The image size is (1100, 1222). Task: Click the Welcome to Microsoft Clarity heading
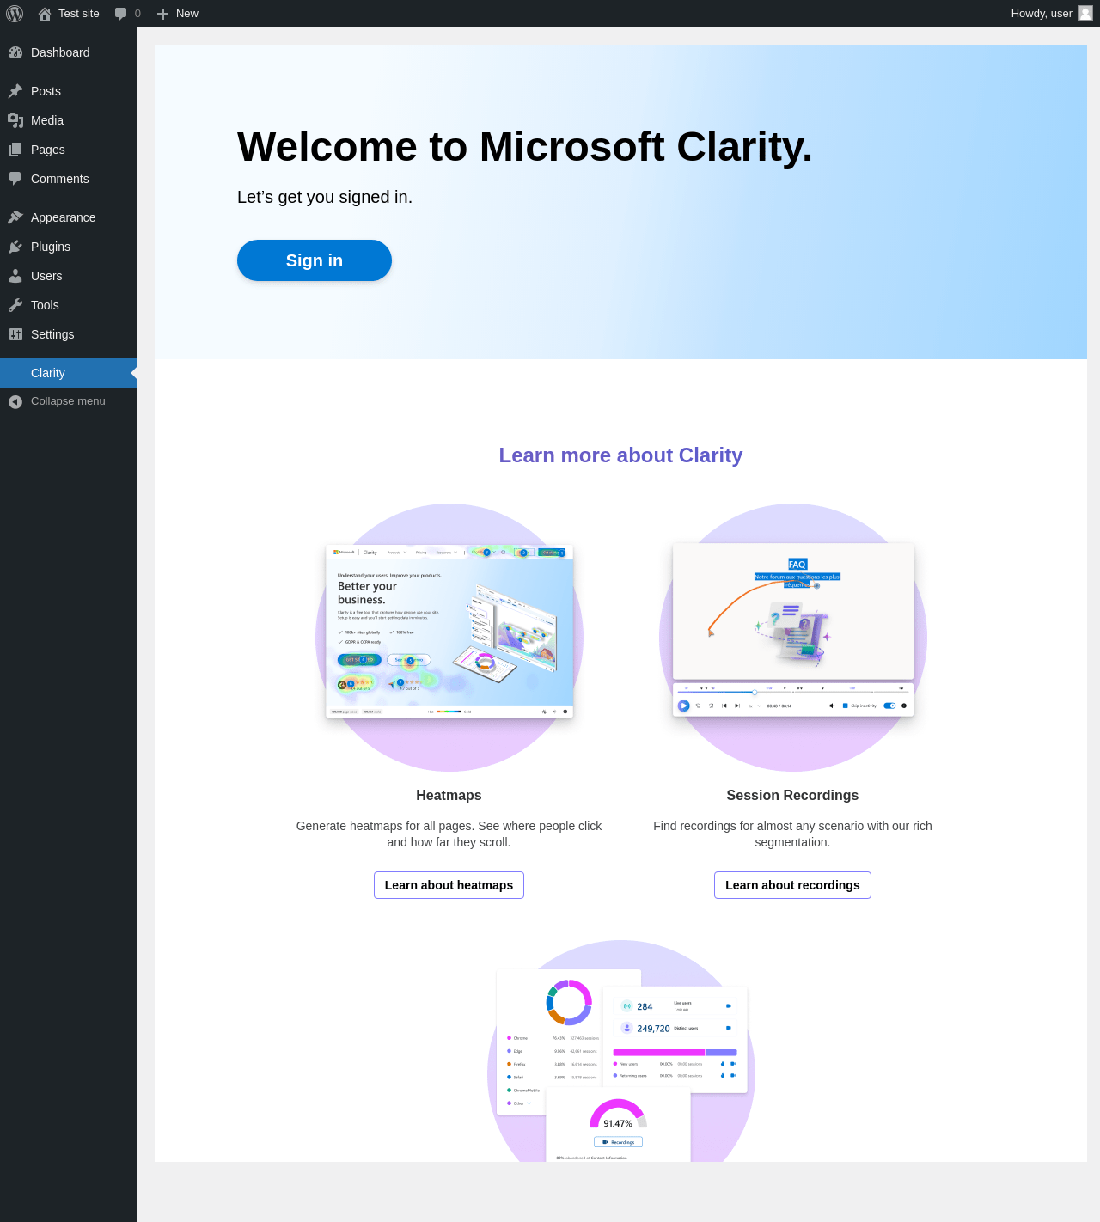tap(525, 147)
